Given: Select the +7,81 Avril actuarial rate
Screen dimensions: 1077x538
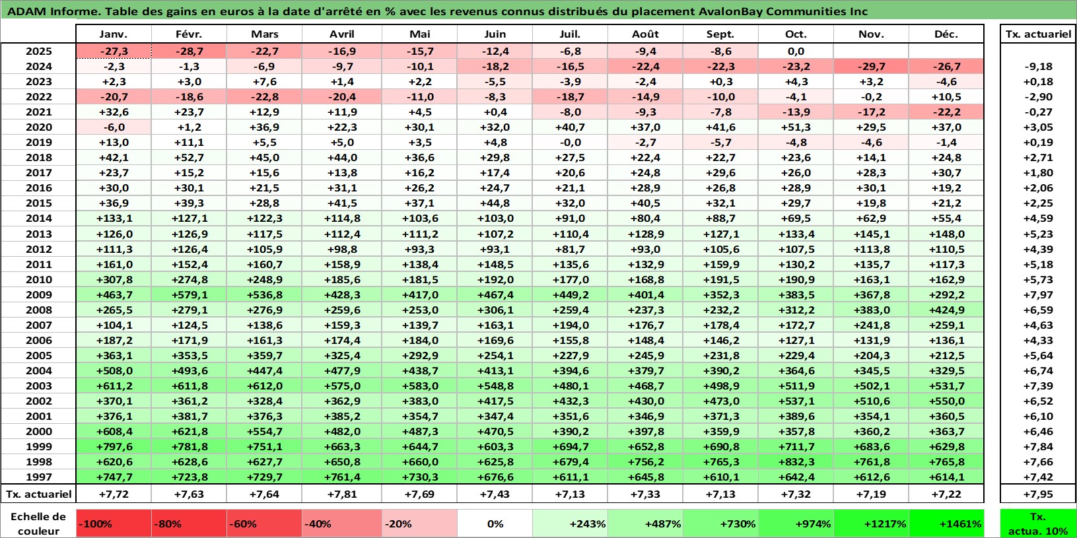Looking at the screenshot, I should pos(342,494).
